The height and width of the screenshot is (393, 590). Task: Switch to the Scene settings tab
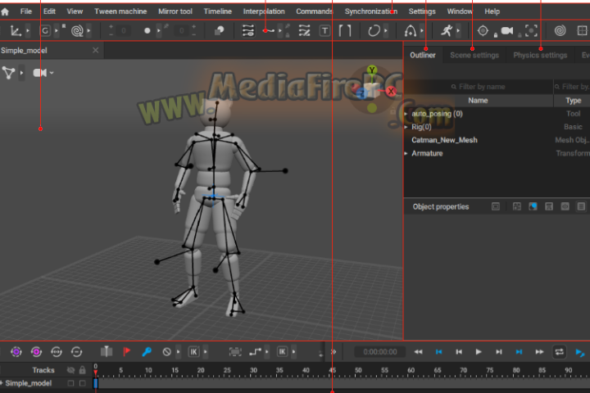[x=474, y=56]
